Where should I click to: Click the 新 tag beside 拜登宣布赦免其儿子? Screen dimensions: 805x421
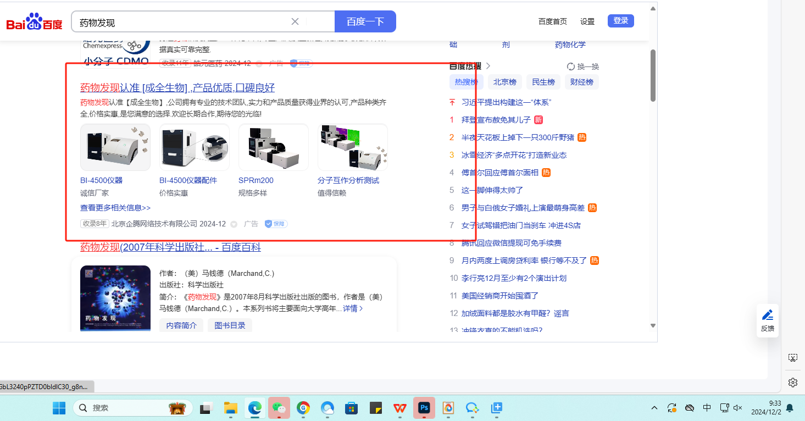tap(538, 120)
